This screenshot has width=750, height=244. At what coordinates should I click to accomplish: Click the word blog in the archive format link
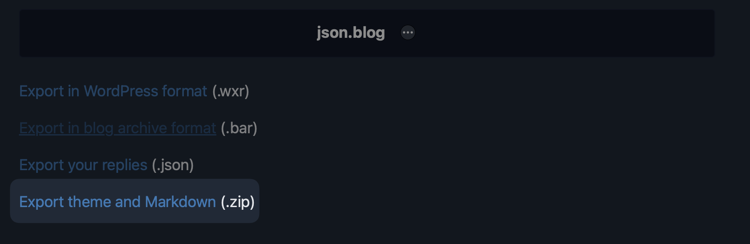(x=98, y=128)
